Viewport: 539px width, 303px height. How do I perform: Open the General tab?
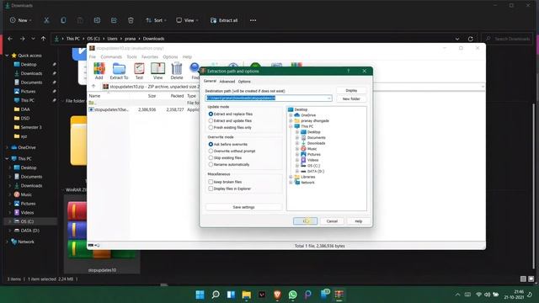coord(210,81)
